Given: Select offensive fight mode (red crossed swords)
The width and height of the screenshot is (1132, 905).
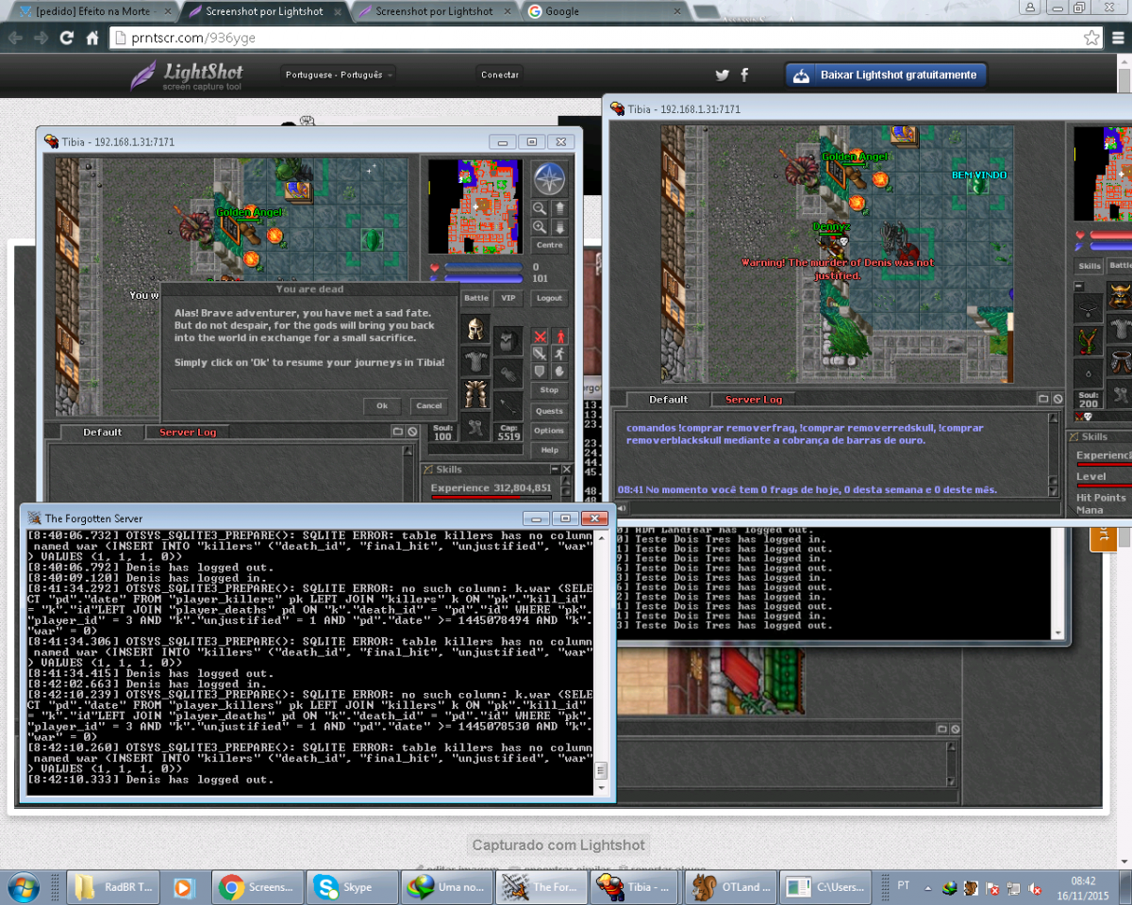Looking at the screenshot, I should point(540,337).
